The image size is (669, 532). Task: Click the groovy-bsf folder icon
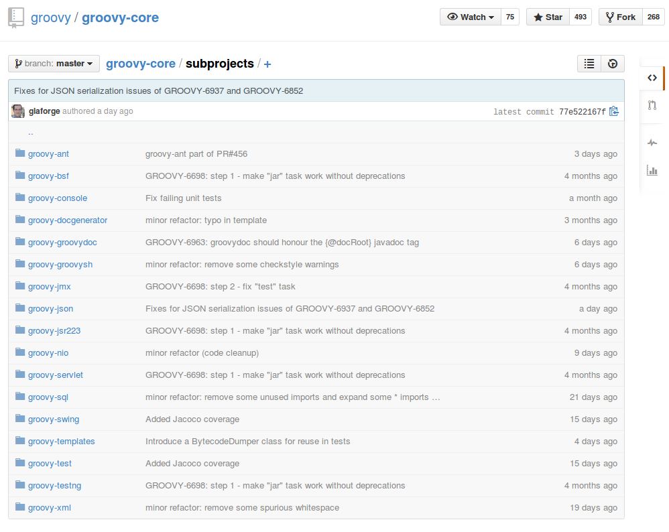[x=20, y=176]
